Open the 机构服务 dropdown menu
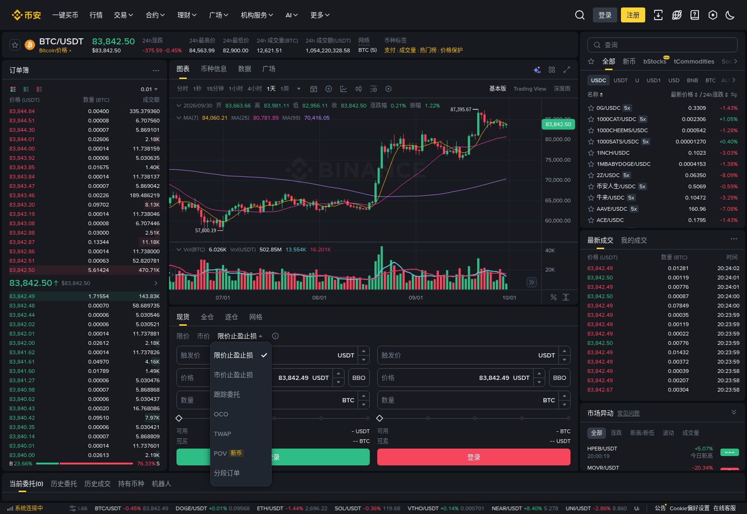747x514 pixels. (x=257, y=15)
